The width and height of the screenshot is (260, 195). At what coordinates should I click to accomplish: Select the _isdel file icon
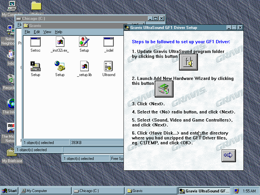[x=109, y=42]
